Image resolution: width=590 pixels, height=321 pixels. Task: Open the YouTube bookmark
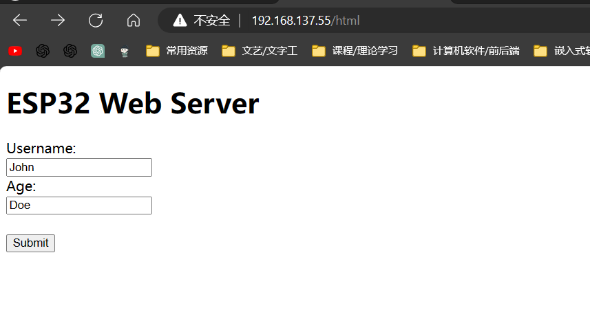tap(15, 51)
